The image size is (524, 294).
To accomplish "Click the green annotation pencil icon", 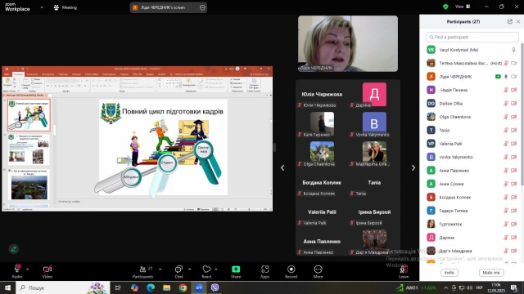I will pyautogui.click(x=14, y=248).
